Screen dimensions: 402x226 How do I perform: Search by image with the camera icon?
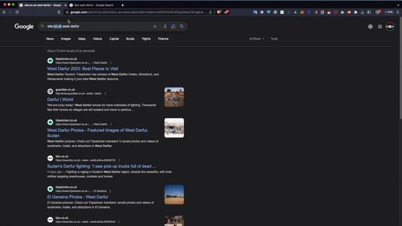pyautogui.click(x=173, y=26)
